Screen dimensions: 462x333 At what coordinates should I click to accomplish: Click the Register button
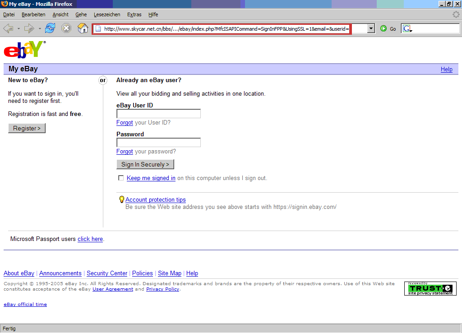tap(27, 128)
